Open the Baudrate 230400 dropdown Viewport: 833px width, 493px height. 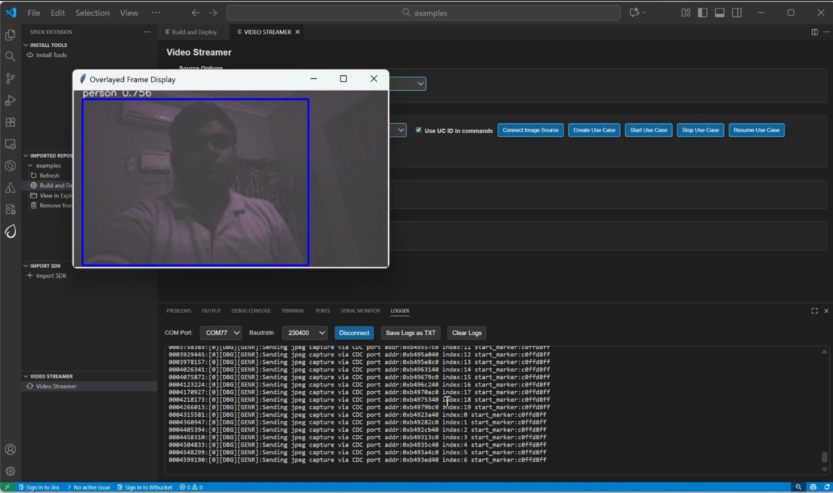(x=305, y=333)
